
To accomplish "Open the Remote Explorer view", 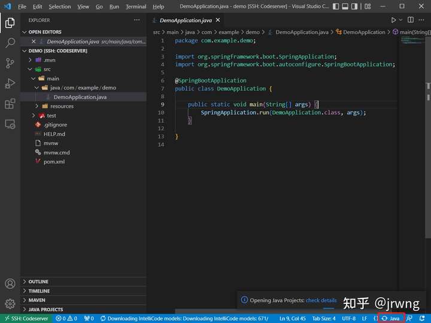I will click(10, 124).
